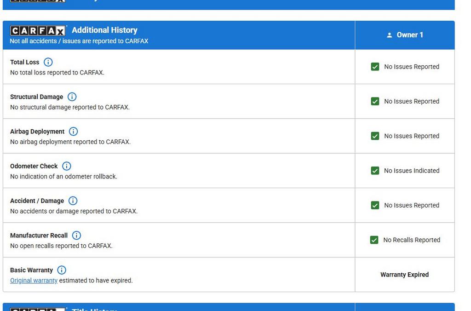
Task: Click the CARFAX logo in Additional History header
Action: (x=38, y=31)
